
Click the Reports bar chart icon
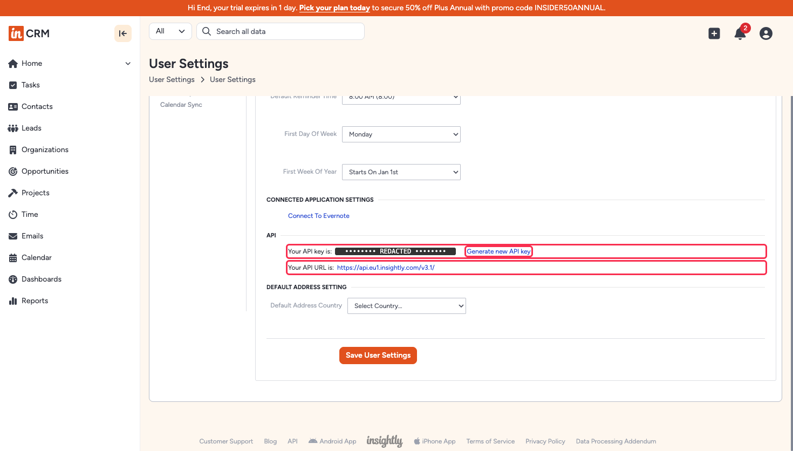pyautogui.click(x=13, y=301)
